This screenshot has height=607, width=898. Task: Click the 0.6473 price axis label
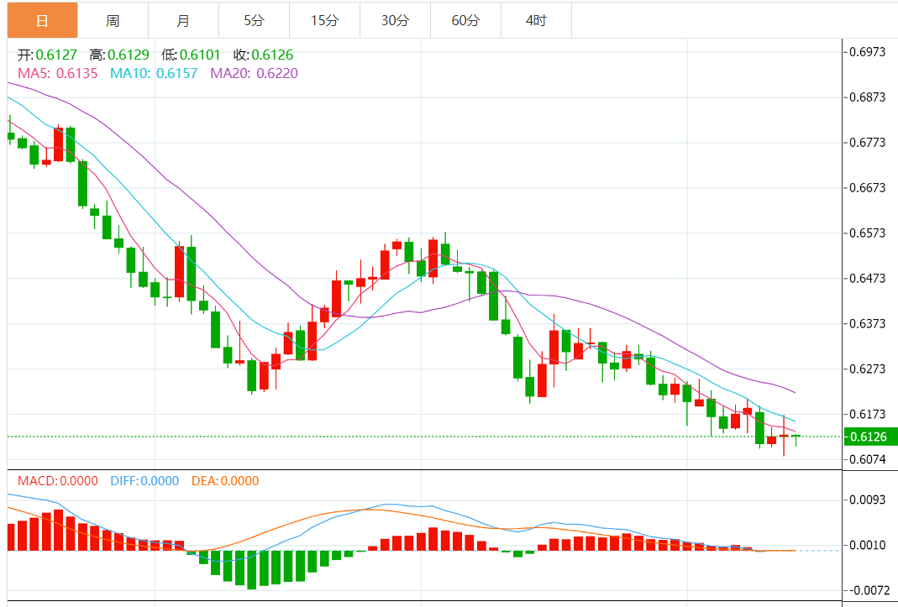pos(867,278)
